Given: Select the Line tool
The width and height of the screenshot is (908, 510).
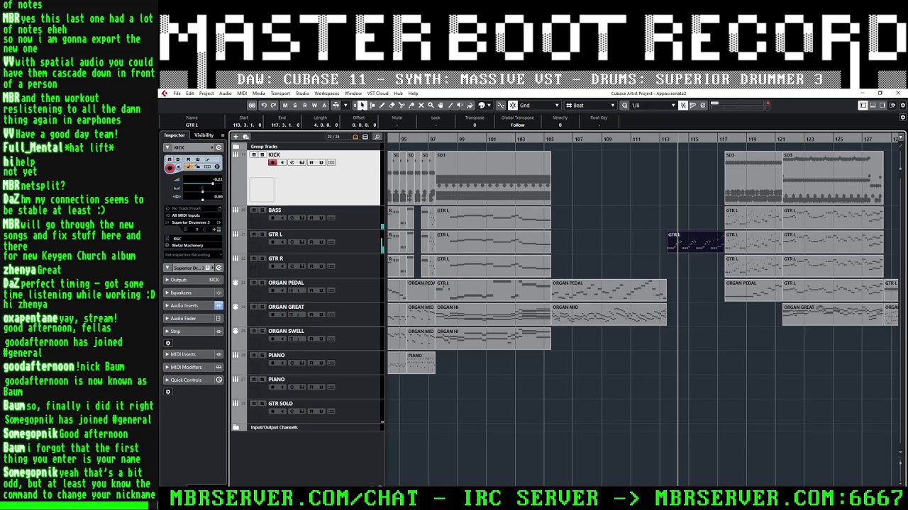Looking at the screenshot, I should [x=450, y=105].
